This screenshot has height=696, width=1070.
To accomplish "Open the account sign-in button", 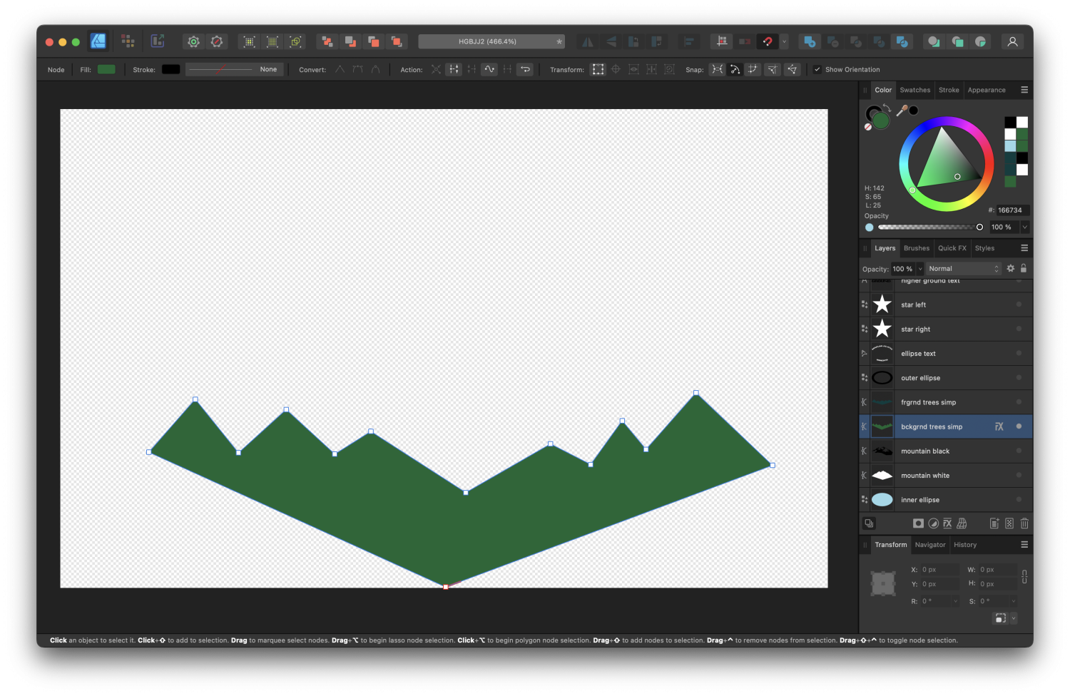I will click(x=1012, y=41).
